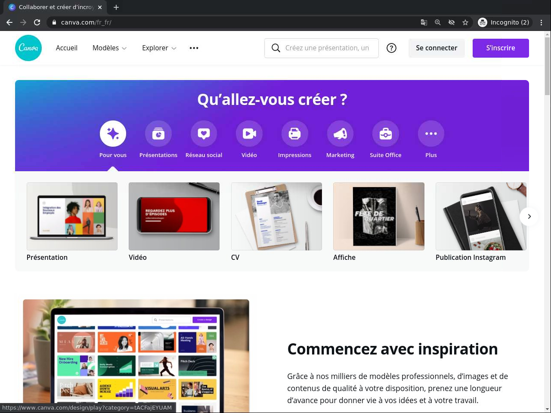
Task: Click the Publication Instagram label
Action: pos(471,257)
